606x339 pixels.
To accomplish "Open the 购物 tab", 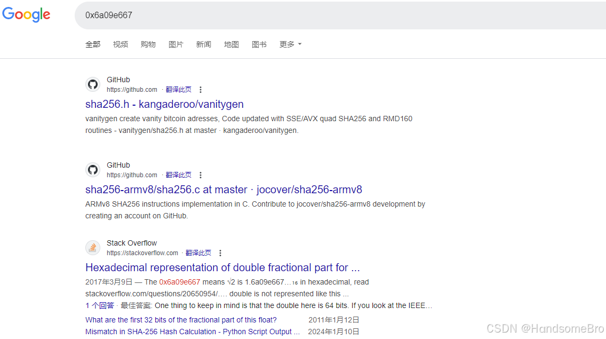I will [148, 44].
